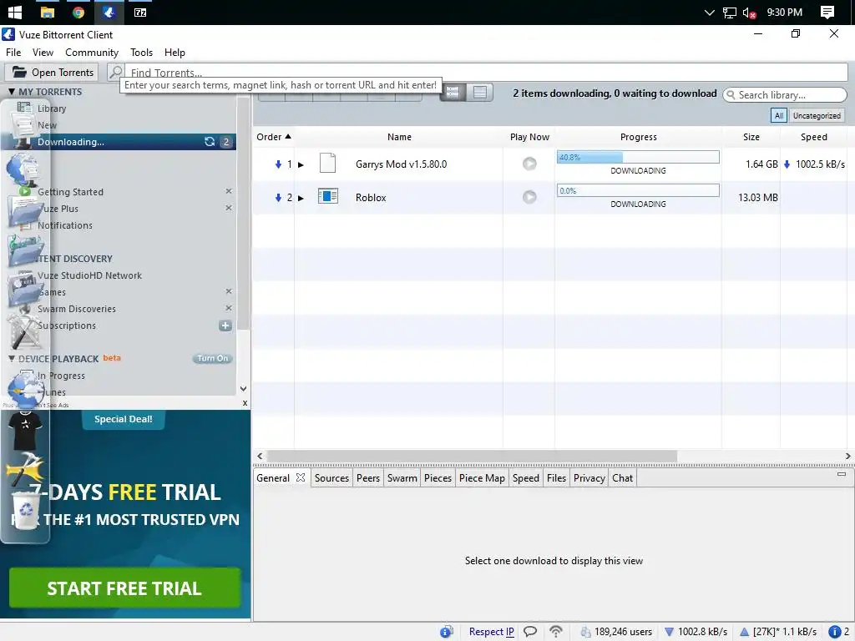
Task: Sort by the Progress column header
Action: 639,137
